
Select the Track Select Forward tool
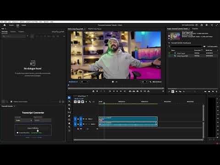[x=69, y=101]
